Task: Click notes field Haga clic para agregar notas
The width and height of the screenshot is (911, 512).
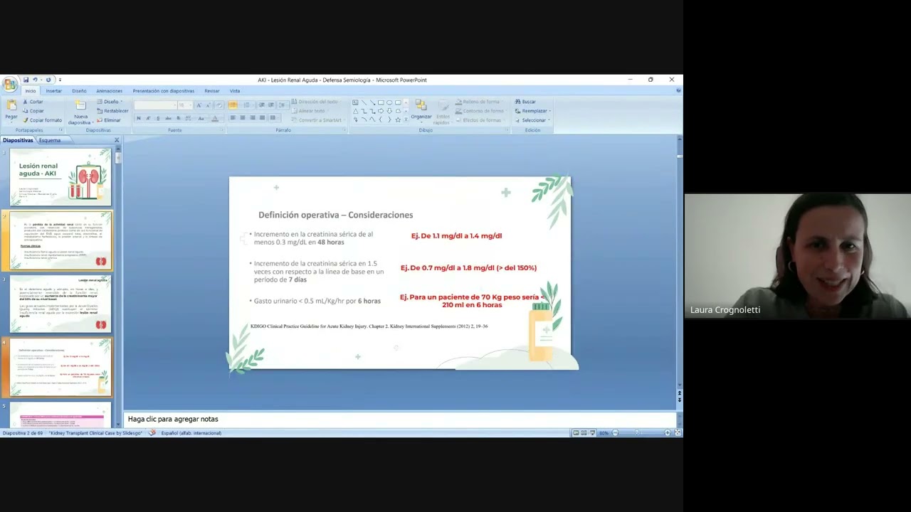Action: (400, 420)
